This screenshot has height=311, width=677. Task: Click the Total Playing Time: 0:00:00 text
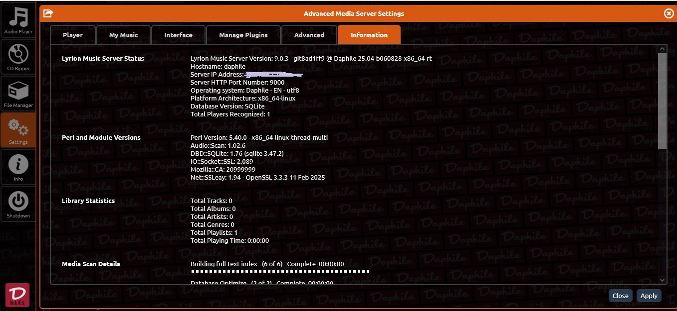(x=230, y=240)
